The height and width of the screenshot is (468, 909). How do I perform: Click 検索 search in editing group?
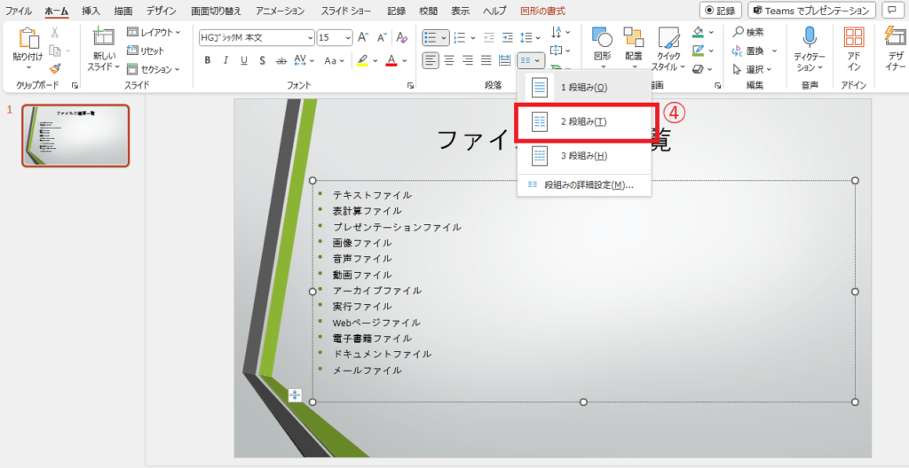(748, 33)
